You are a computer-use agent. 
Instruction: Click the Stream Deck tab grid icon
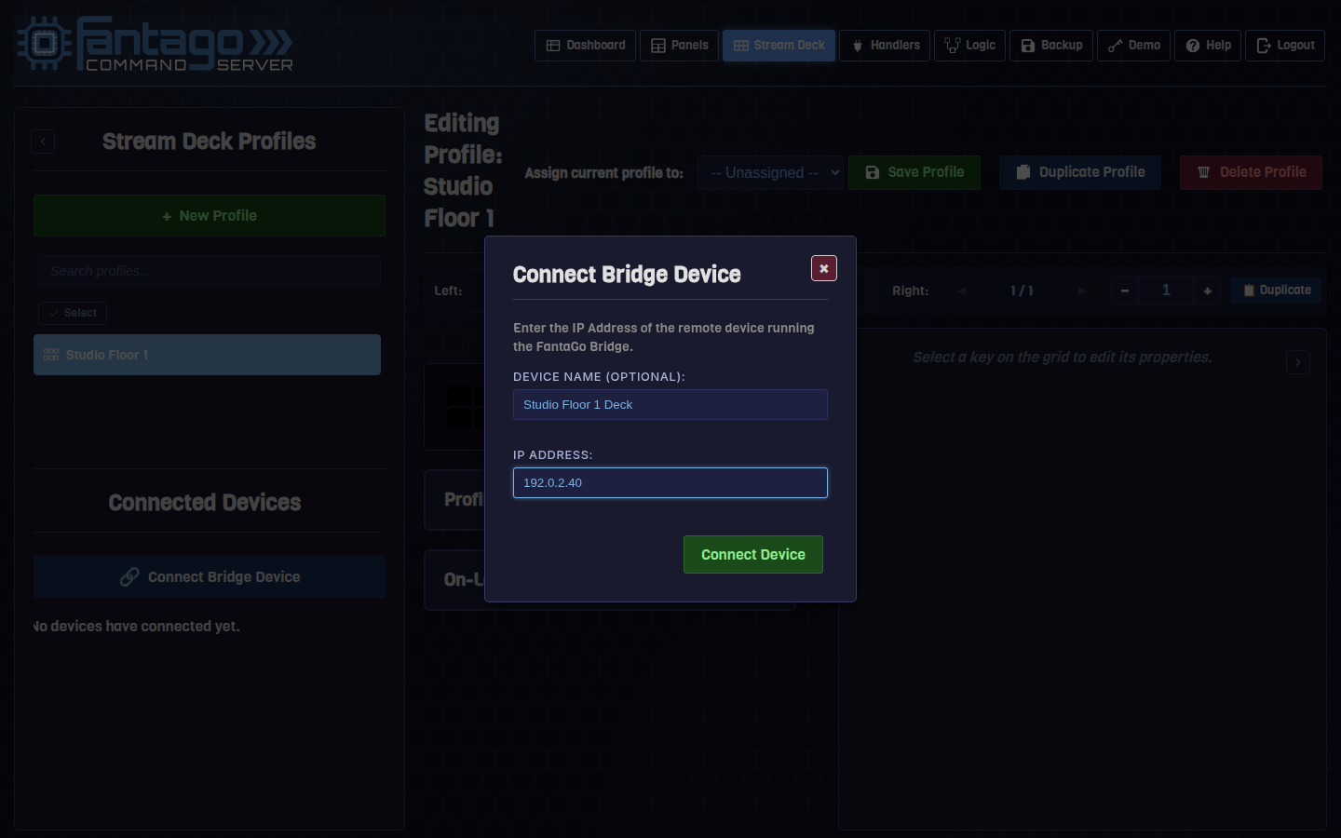click(x=741, y=46)
